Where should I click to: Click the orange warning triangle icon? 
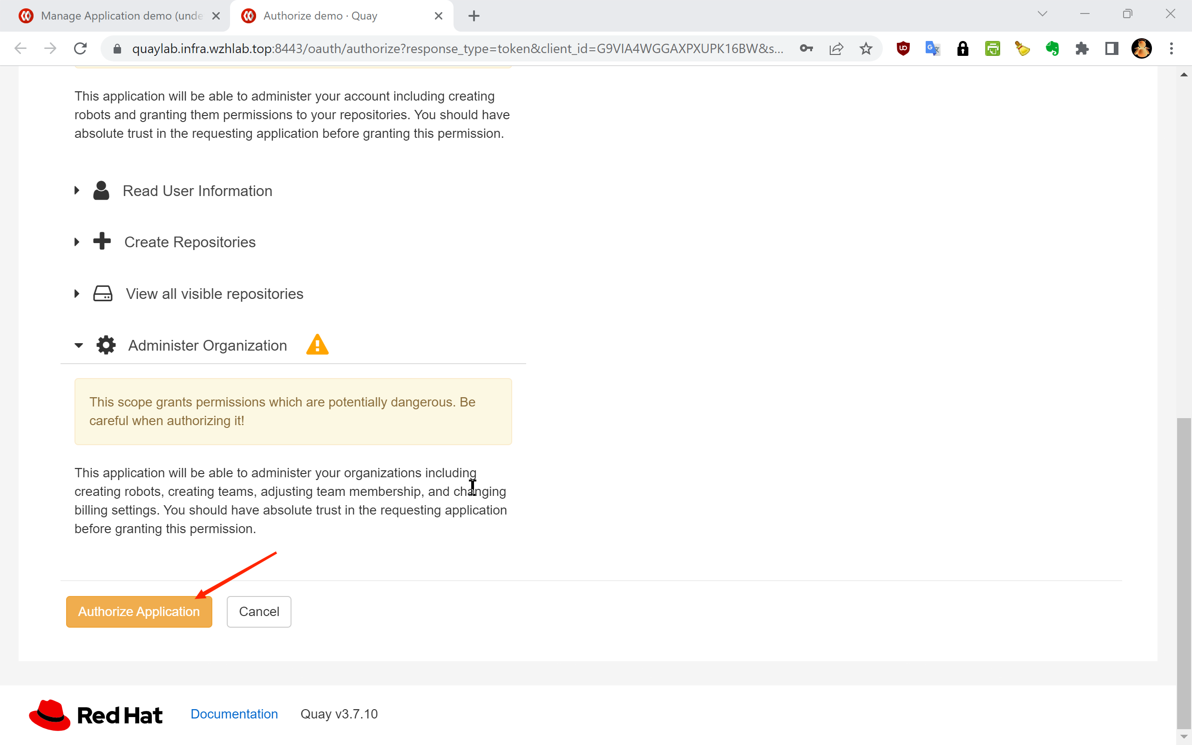[317, 345]
